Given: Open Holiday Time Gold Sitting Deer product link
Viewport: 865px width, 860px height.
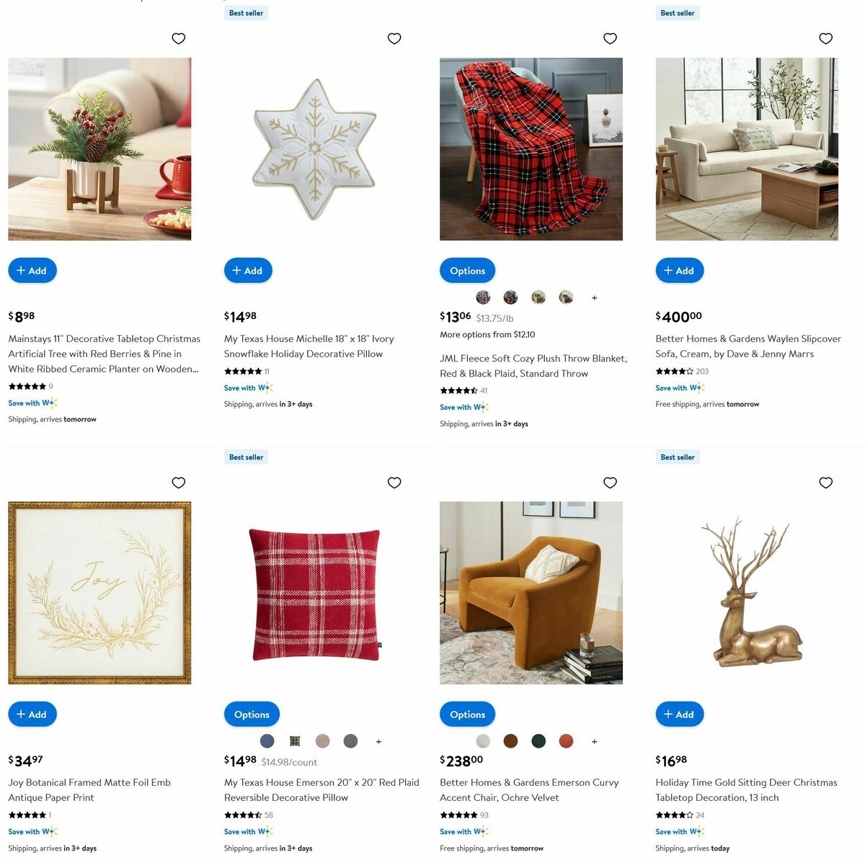Looking at the screenshot, I should click(x=746, y=790).
